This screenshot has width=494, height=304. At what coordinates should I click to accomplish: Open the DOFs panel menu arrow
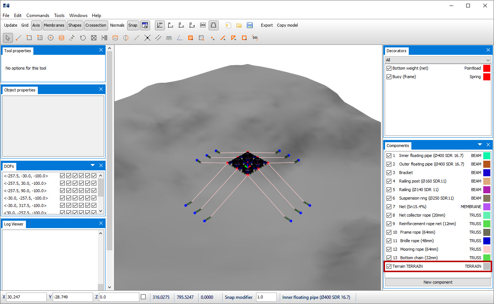[x=93, y=165]
